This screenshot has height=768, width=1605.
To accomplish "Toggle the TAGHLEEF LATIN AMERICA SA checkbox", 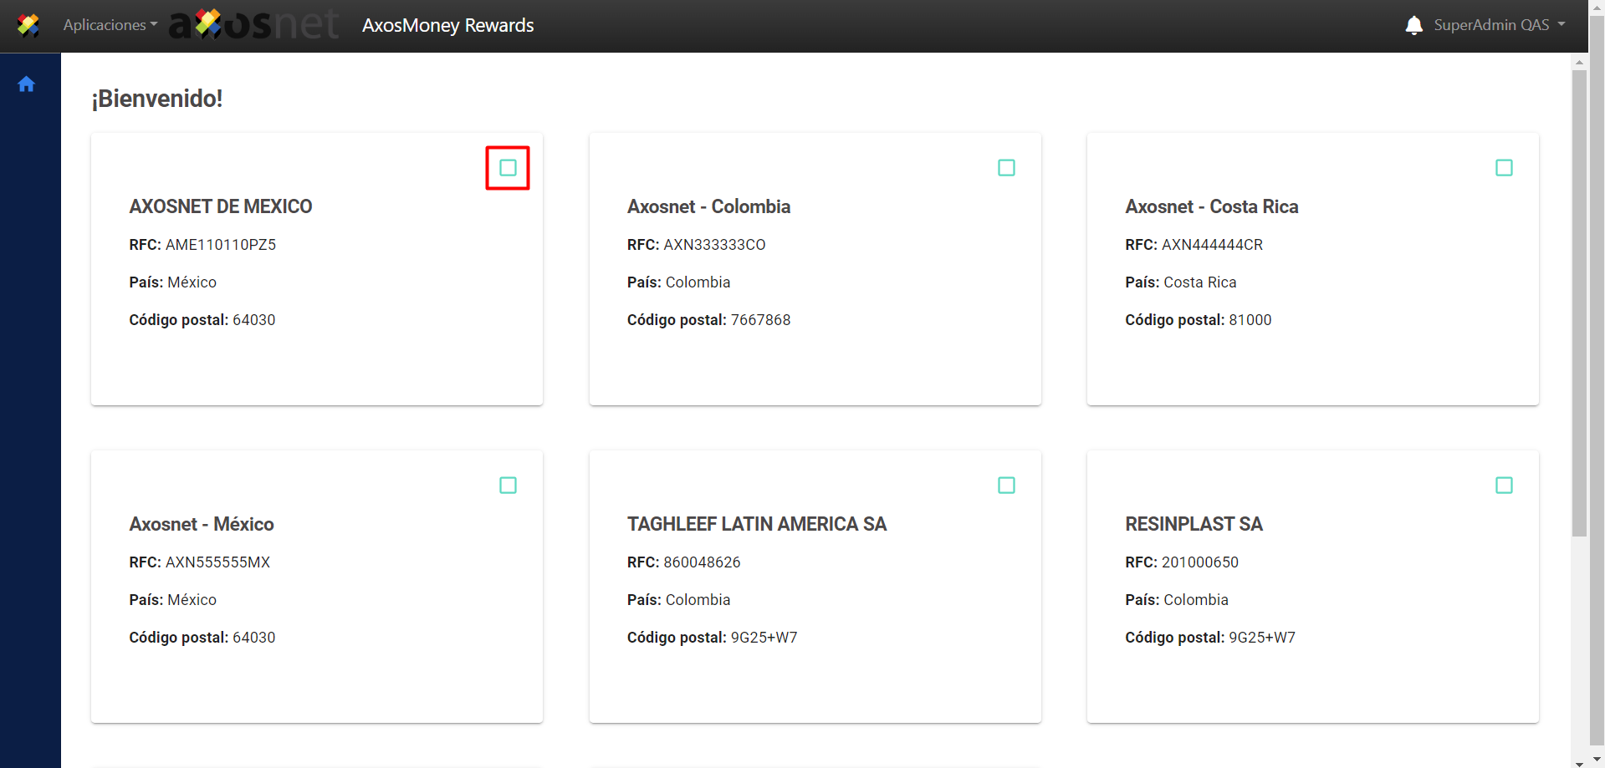I will [1006, 486].
